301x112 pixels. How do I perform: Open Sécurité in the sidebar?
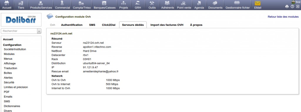(9, 82)
